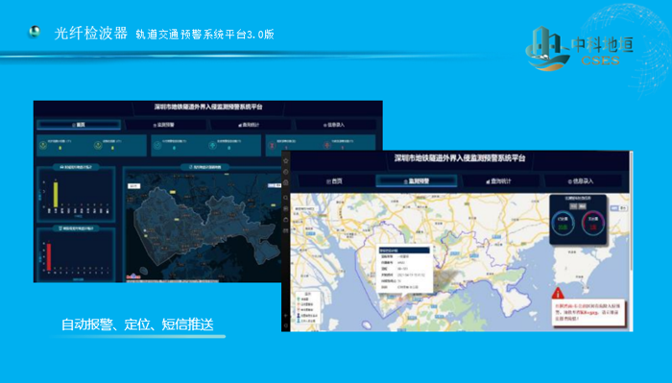Open 信息录入 tab in the back window
This screenshot has height=383, width=672.
pyautogui.click(x=334, y=125)
